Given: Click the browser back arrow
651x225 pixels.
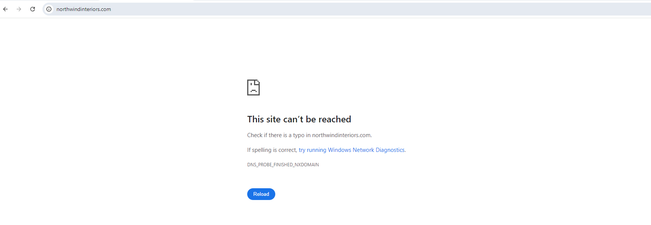Looking at the screenshot, I should tap(6, 9).
